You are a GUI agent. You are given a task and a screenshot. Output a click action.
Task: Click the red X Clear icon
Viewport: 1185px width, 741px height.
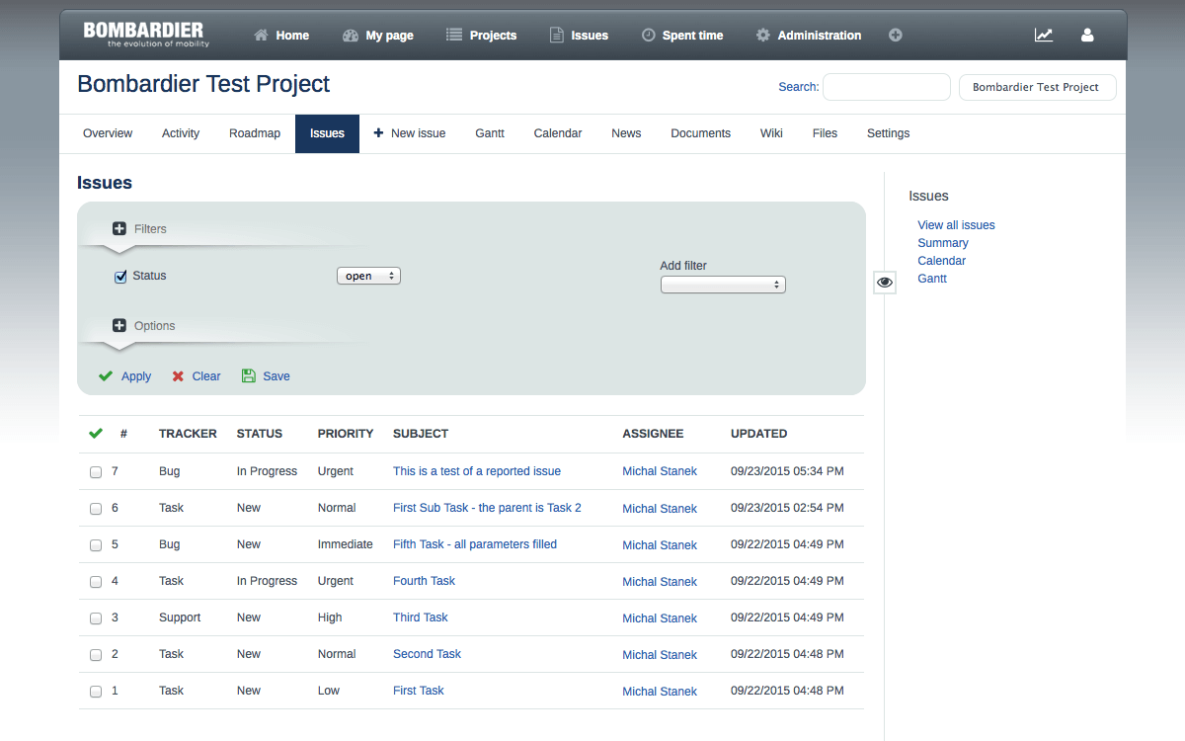178,375
